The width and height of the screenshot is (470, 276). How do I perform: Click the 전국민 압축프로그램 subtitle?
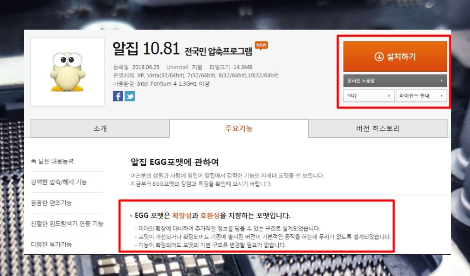pyautogui.click(x=218, y=51)
